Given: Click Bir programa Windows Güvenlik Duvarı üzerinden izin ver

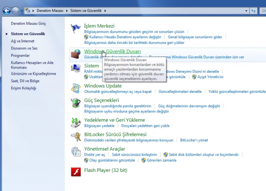Looking at the screenshot, I should [196, 57].
